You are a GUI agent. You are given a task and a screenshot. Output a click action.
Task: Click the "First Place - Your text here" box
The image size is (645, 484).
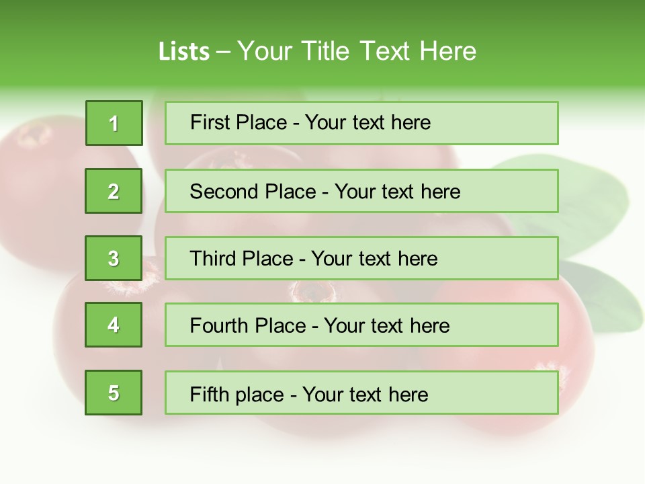[361, 123]
